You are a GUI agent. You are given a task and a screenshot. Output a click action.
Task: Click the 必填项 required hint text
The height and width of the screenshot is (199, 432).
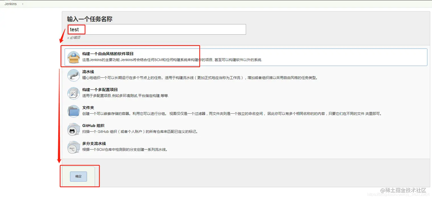pos(74,38)
